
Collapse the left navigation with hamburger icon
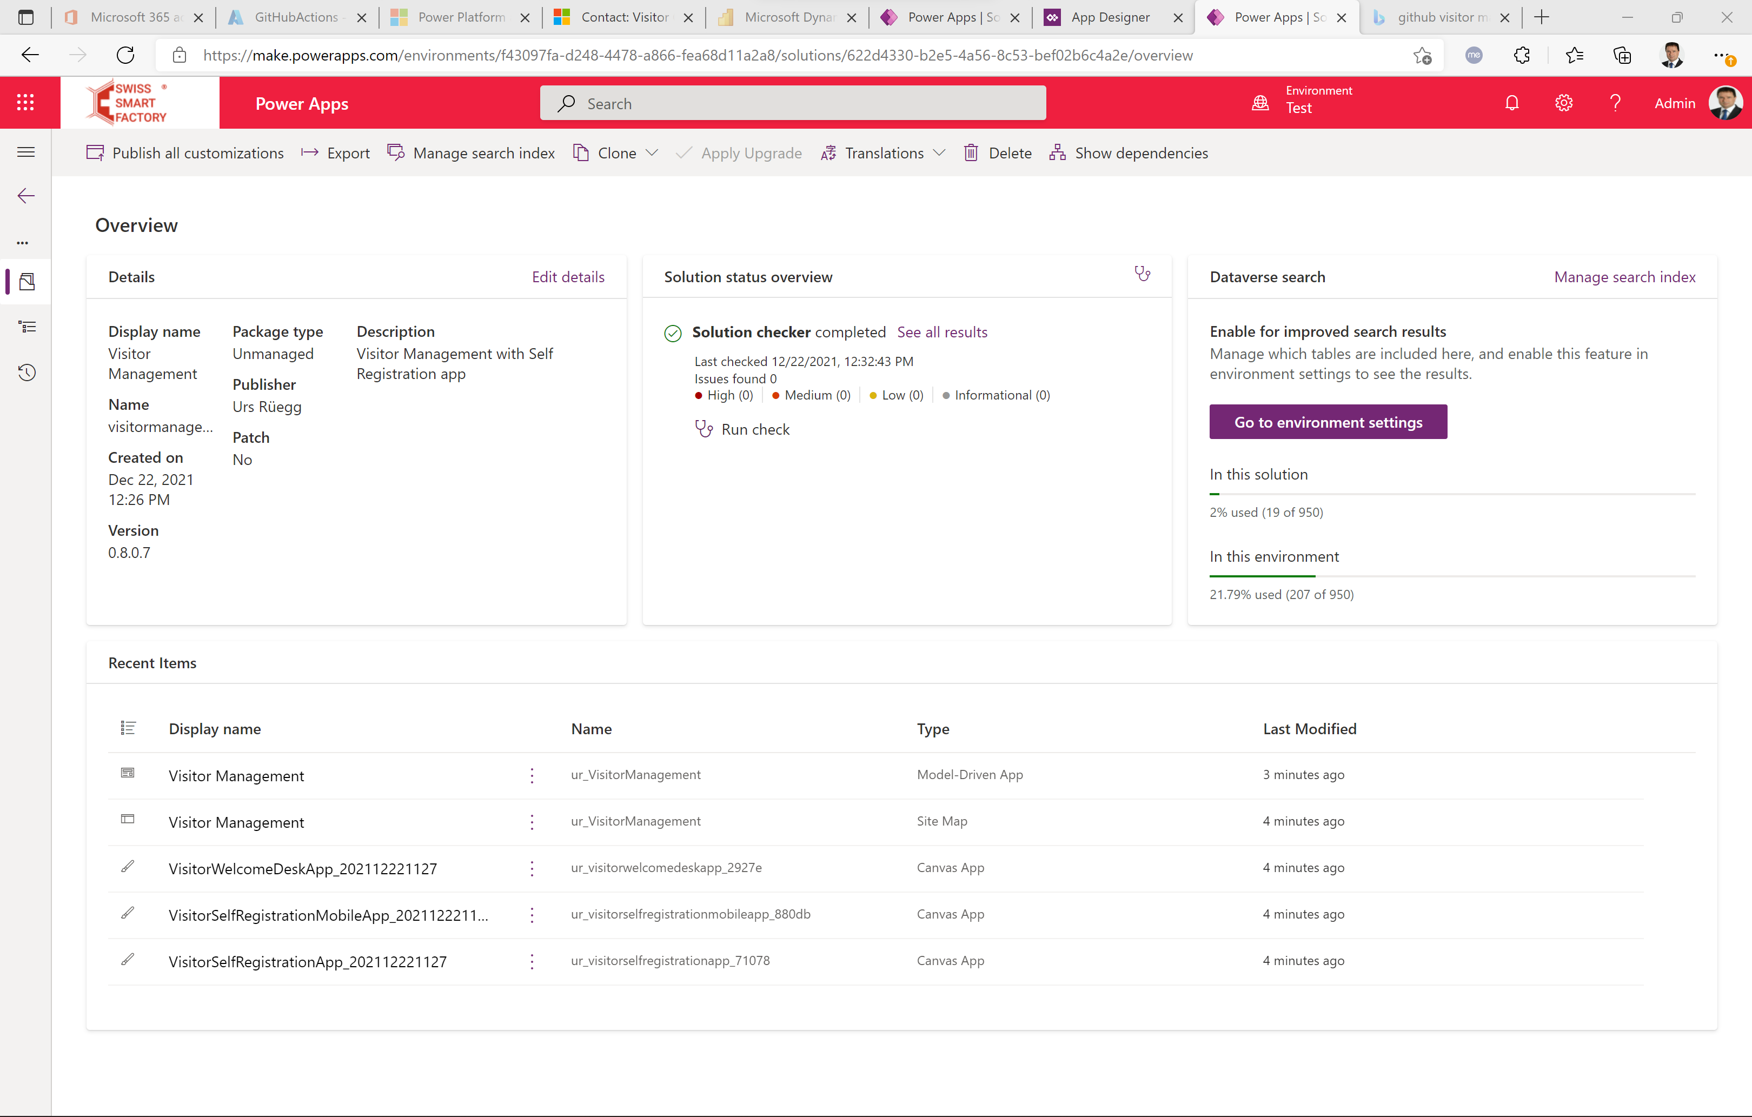[26, 152]
